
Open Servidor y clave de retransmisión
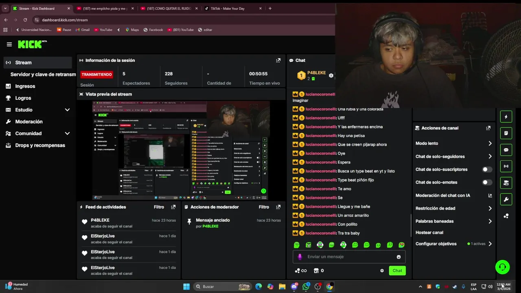click(x=43, y=74)
